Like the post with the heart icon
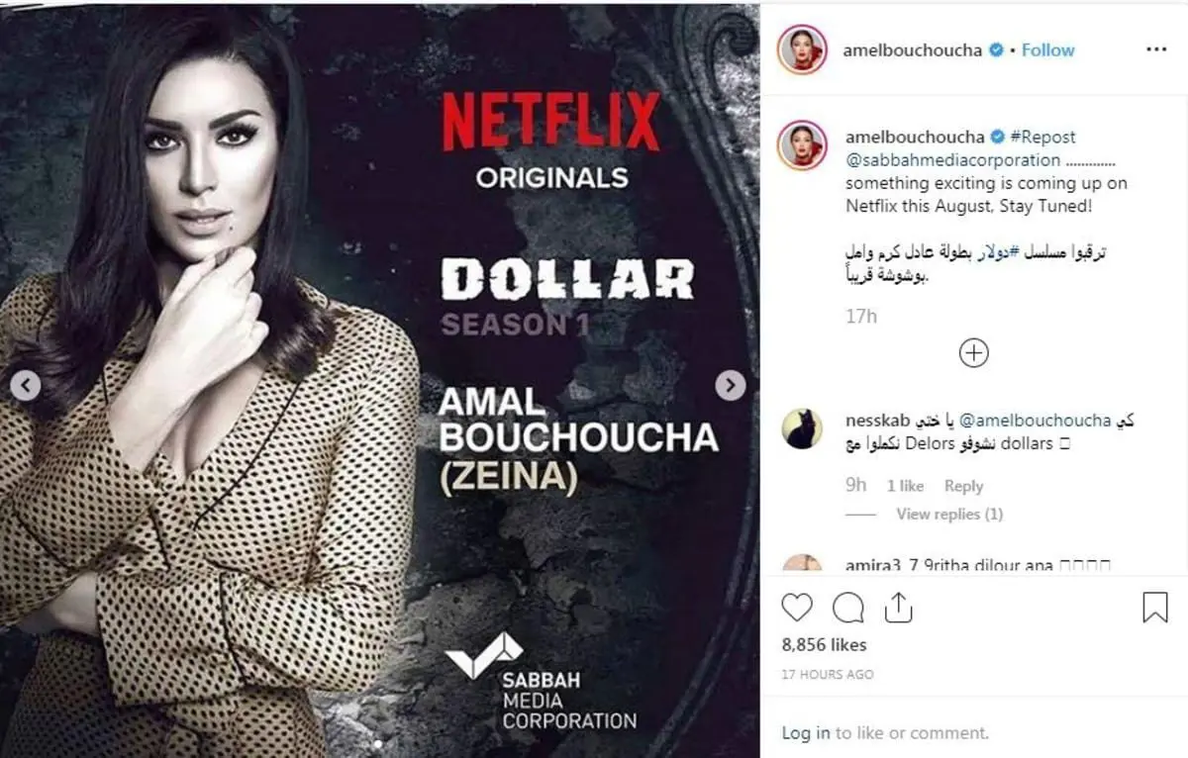 797,607
